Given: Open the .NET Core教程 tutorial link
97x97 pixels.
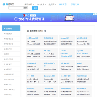Looking at the screenshot, I should click(x=33, y=38).
